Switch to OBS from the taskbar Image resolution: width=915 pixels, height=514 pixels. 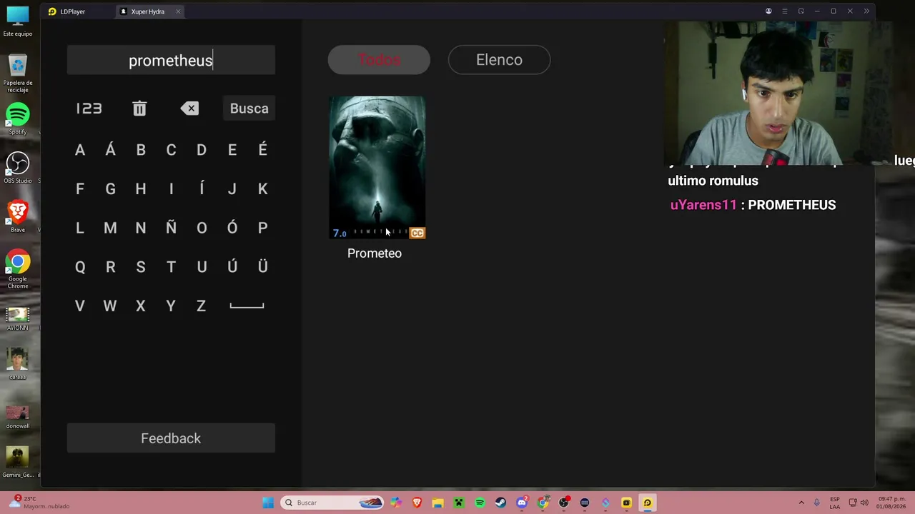click(564, 503)
